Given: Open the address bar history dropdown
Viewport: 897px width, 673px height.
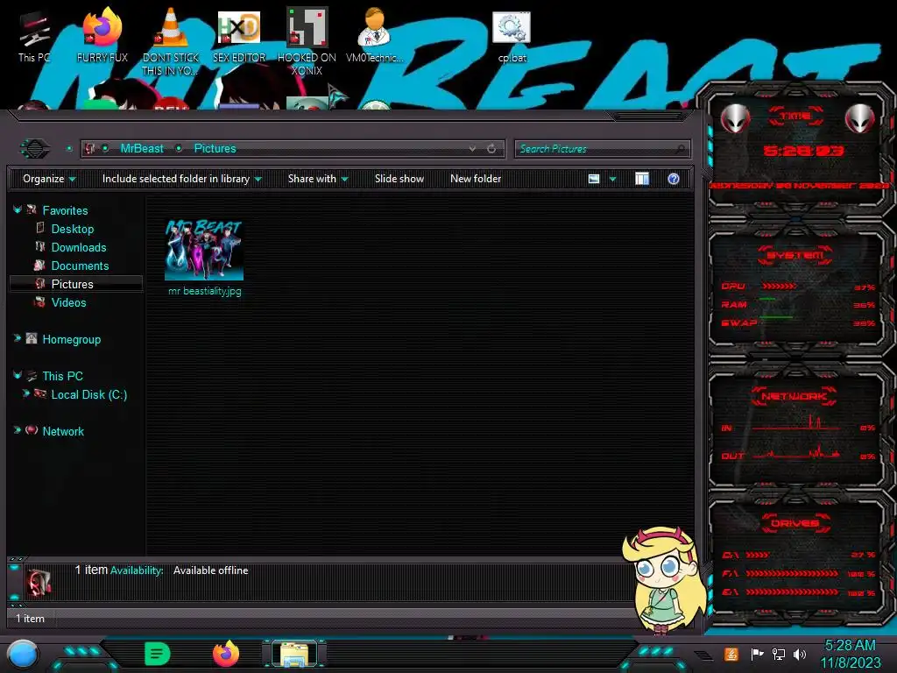Looking at the screenshot, I should click(x=472, y=149).
